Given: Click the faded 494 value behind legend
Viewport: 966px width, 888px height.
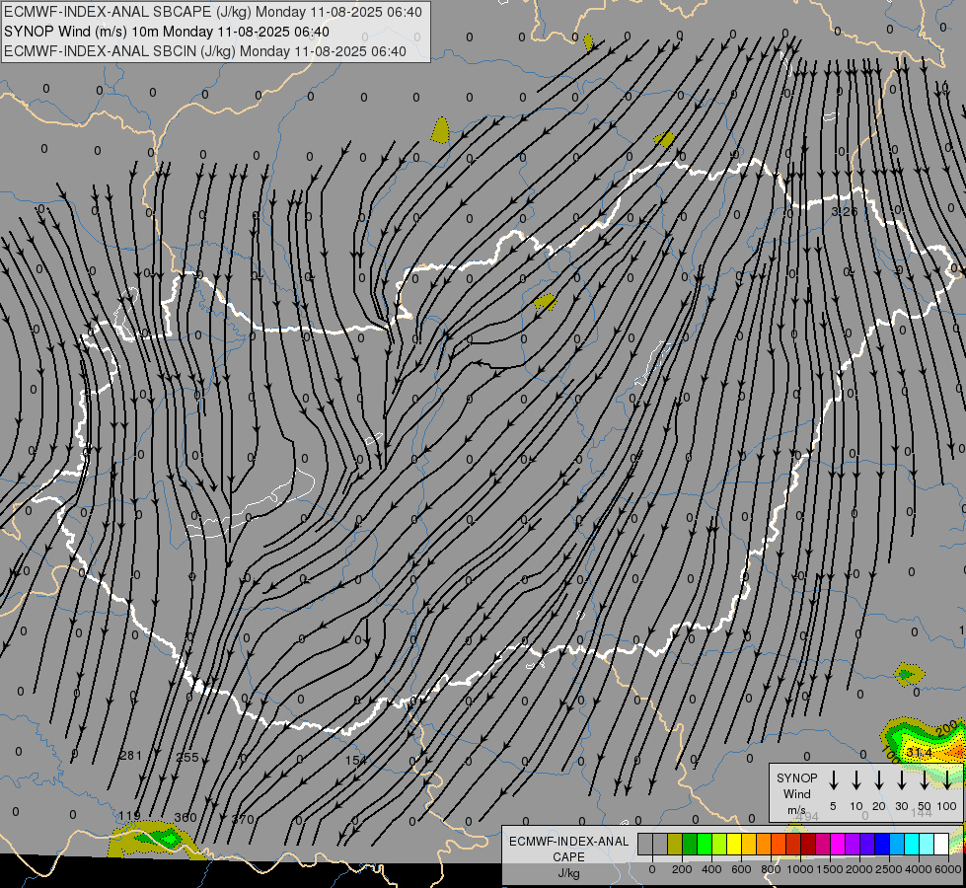Looking at the screenshot, I should click(807, 817).
